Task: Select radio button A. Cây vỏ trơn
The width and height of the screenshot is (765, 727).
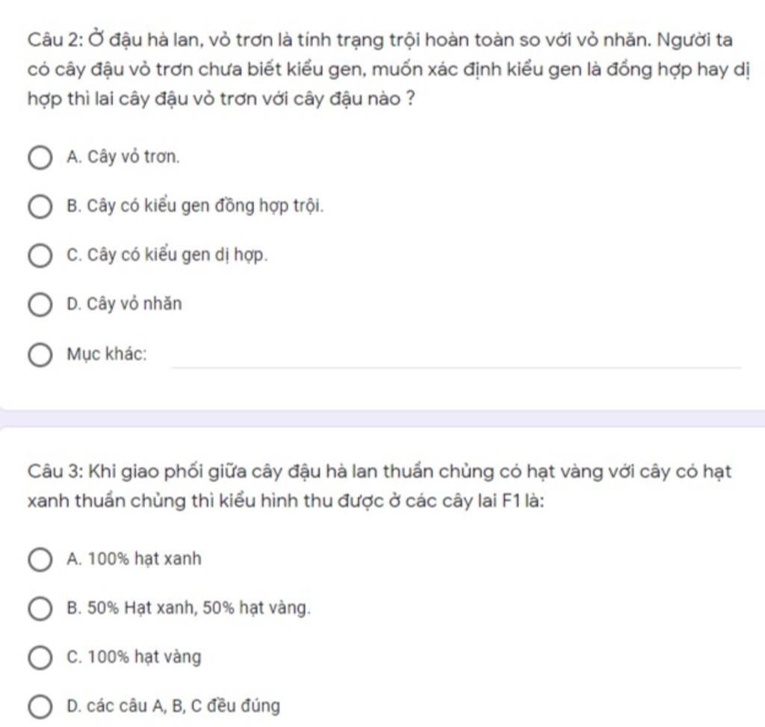Action: click(x=40, y=158)
